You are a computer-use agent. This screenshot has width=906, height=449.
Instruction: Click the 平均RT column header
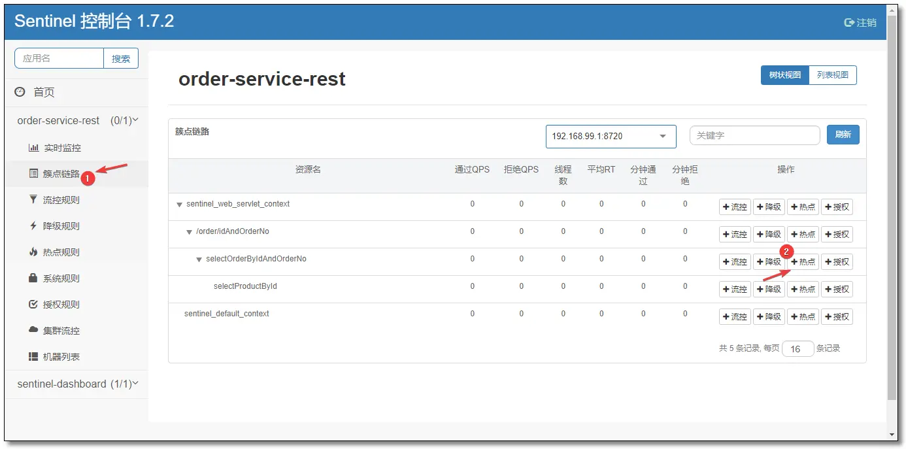point(601,169)
